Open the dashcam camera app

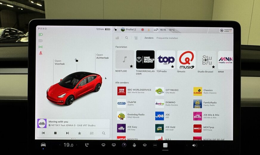124,145
